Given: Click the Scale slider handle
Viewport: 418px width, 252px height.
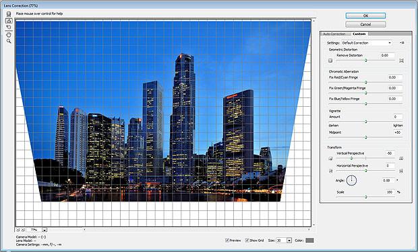Looking at the screenshot, I should point(365,197).
